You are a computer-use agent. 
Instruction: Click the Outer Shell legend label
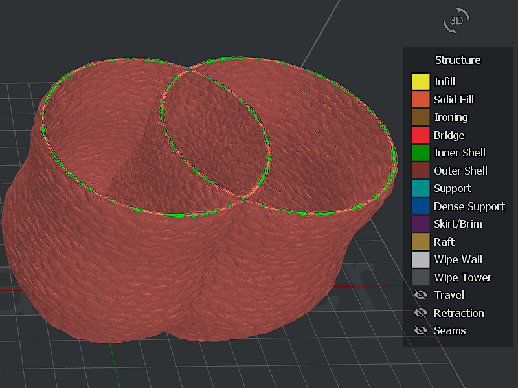tap(460, 171)
